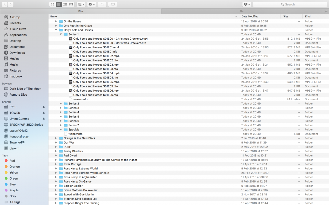
Task: Select pia-vm in the sidebar
Action: pos(14,148)
